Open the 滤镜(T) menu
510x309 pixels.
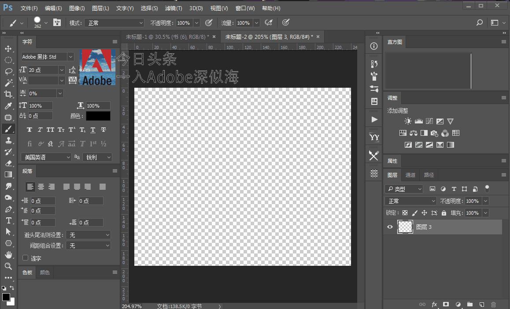tap(173, 8)
